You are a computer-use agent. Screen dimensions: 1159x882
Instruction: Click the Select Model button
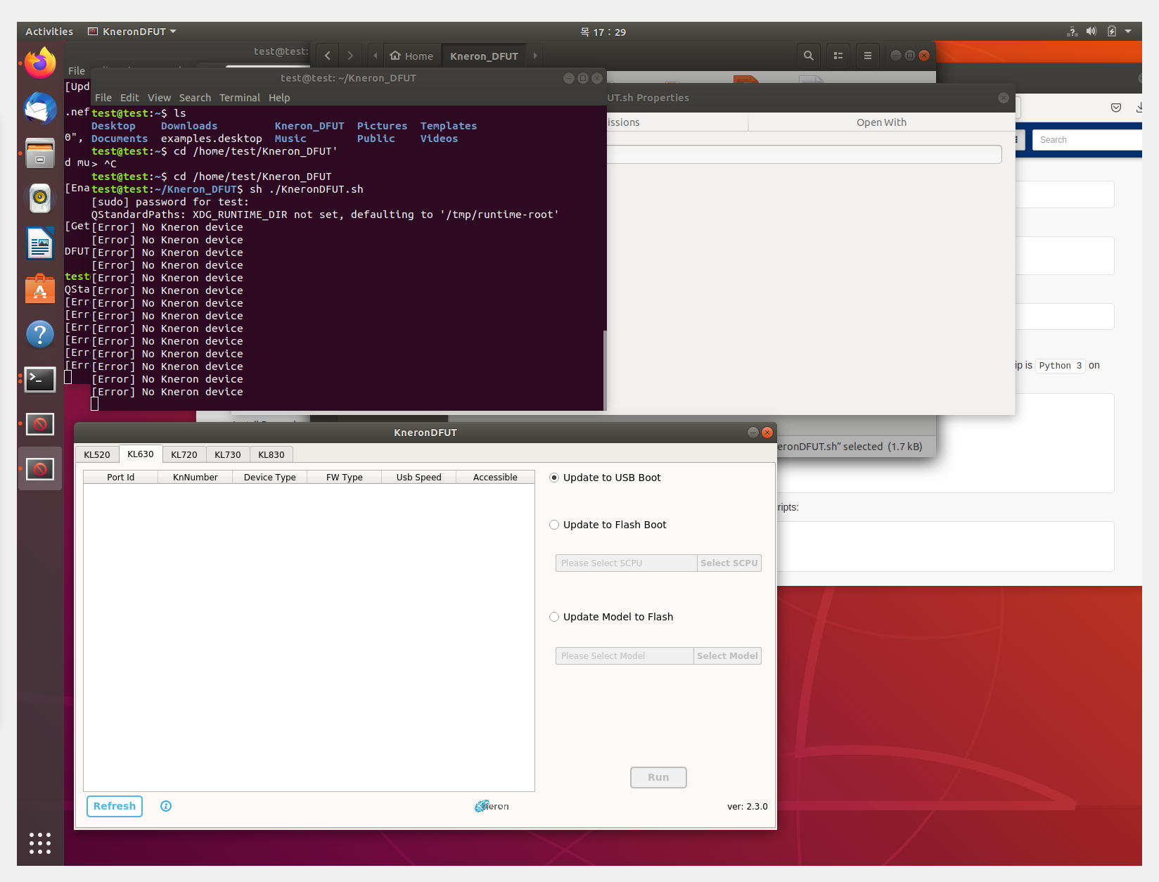click(x=728, y=656)
